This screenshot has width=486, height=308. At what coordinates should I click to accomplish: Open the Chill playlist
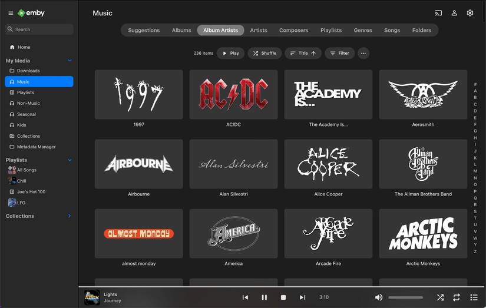click(39, 181)
